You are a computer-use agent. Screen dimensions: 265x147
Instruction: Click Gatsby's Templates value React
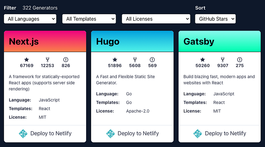pos(219,103)
